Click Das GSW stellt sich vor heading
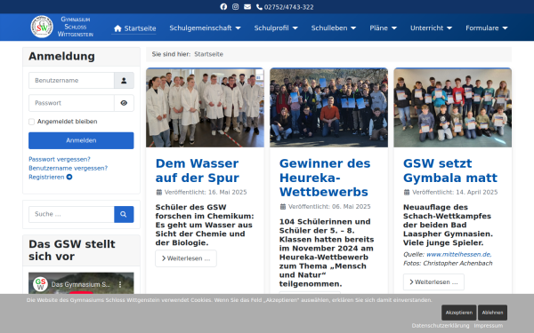The width and height of the screenshot is (534, 333). point(72,250)
